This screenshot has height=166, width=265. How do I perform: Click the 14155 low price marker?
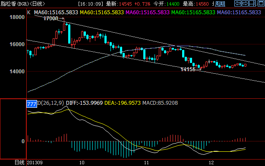(x=188, y=69)
